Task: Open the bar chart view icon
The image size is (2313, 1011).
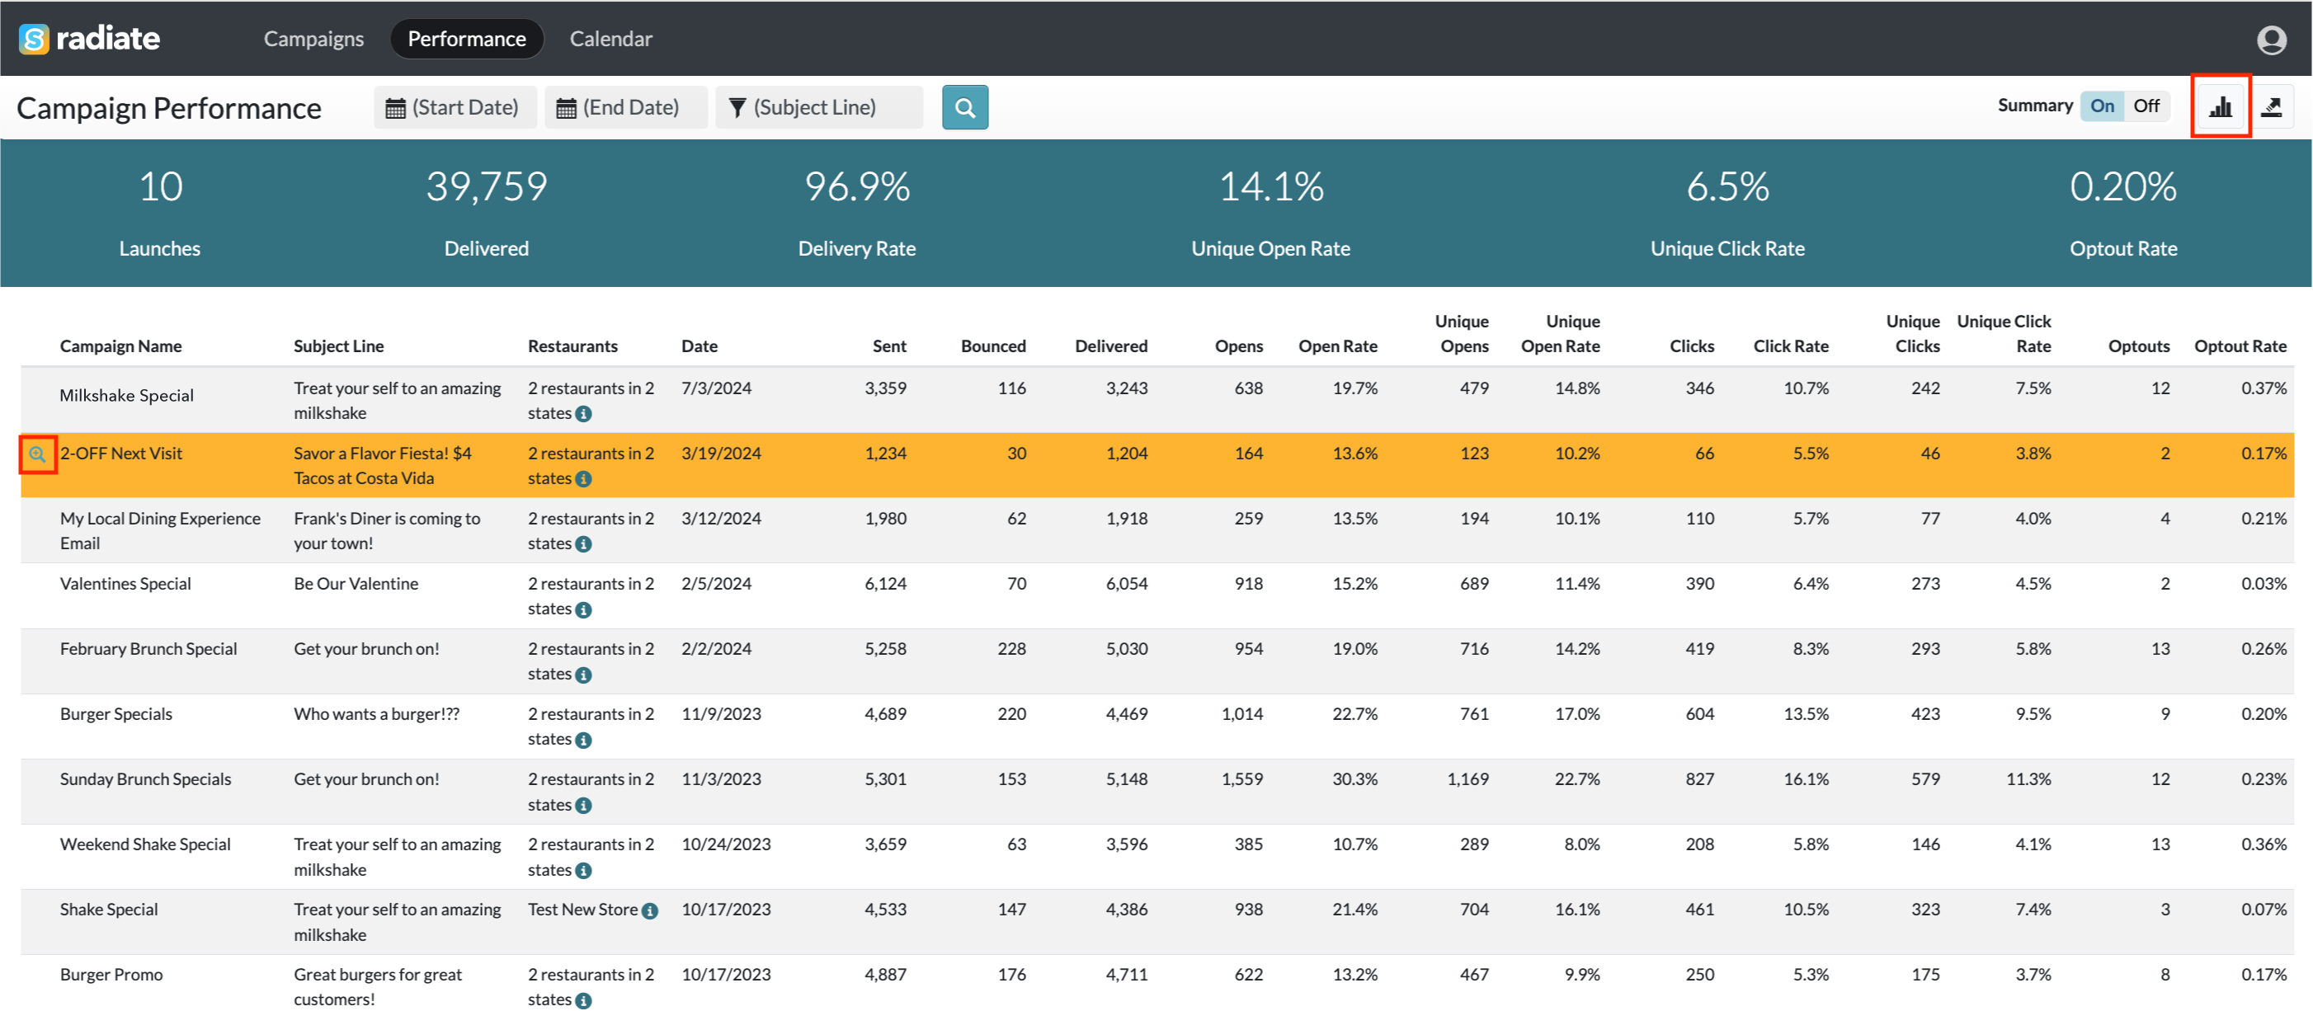Action: pyautogui.click(x=2220, y=107)
